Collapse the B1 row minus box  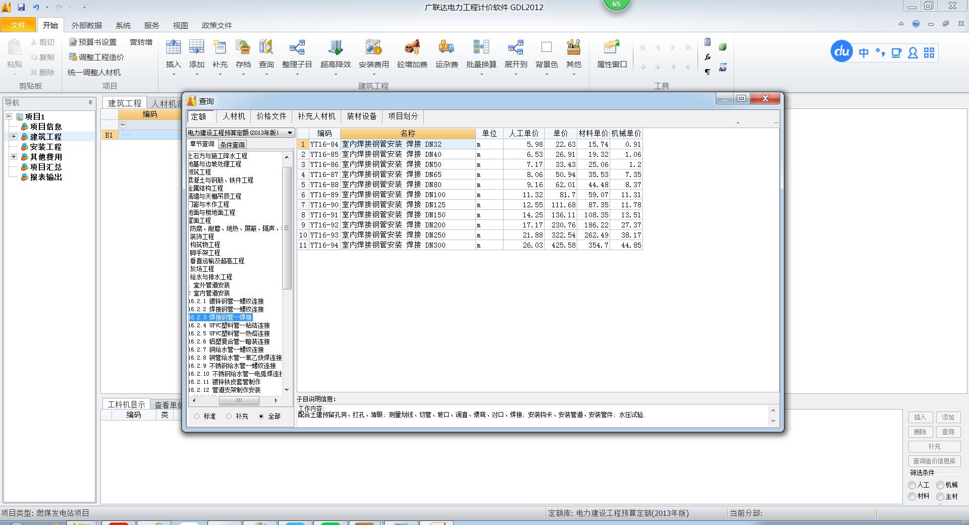[x=123, y=125]
